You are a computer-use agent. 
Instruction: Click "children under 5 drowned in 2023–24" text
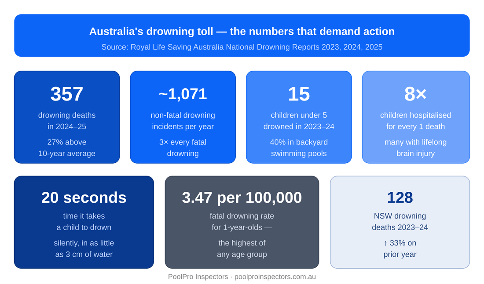(299, 121)
